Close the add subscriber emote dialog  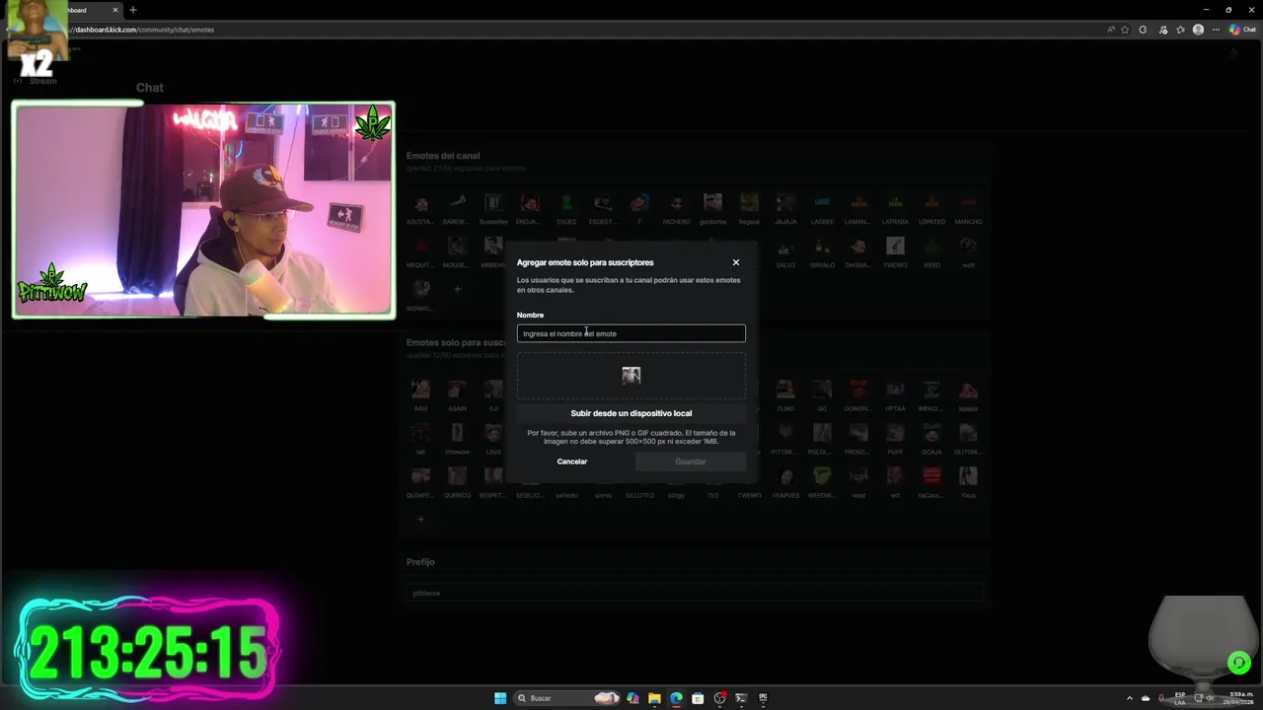[x=735, y=262]
